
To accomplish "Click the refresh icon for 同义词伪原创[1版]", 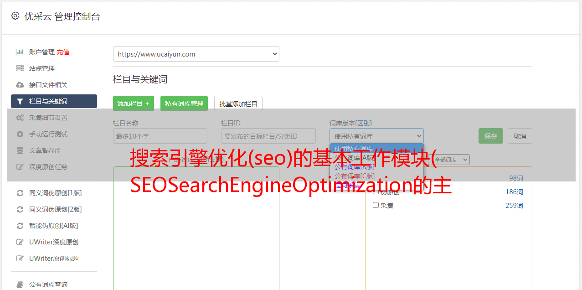I will [x=20, y=193].
